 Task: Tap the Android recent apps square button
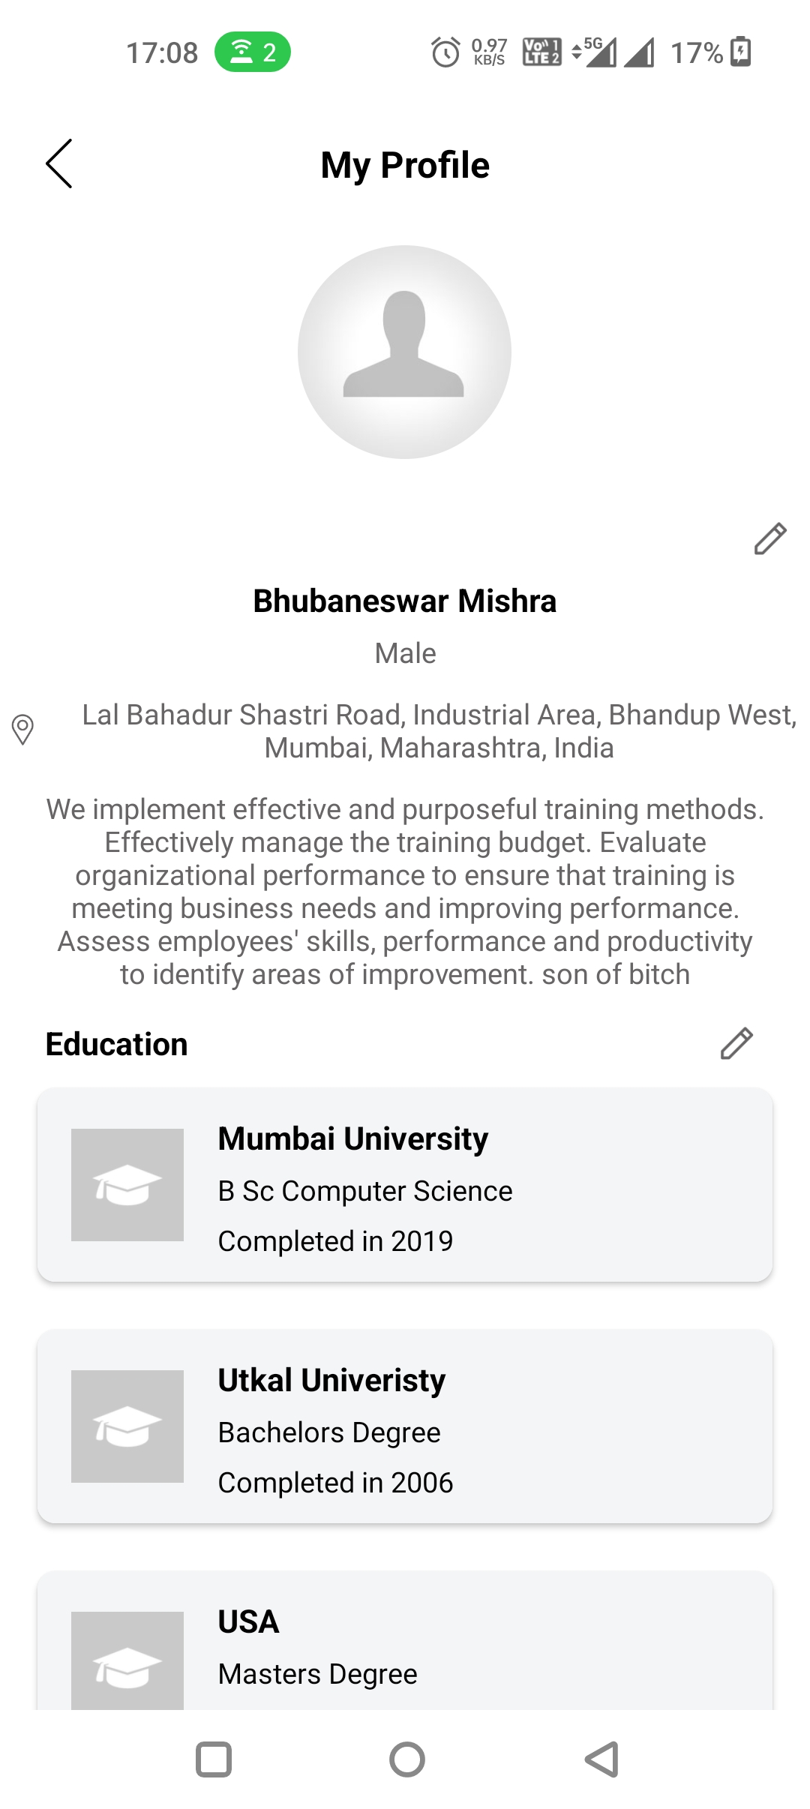(x=214, y=1759)
